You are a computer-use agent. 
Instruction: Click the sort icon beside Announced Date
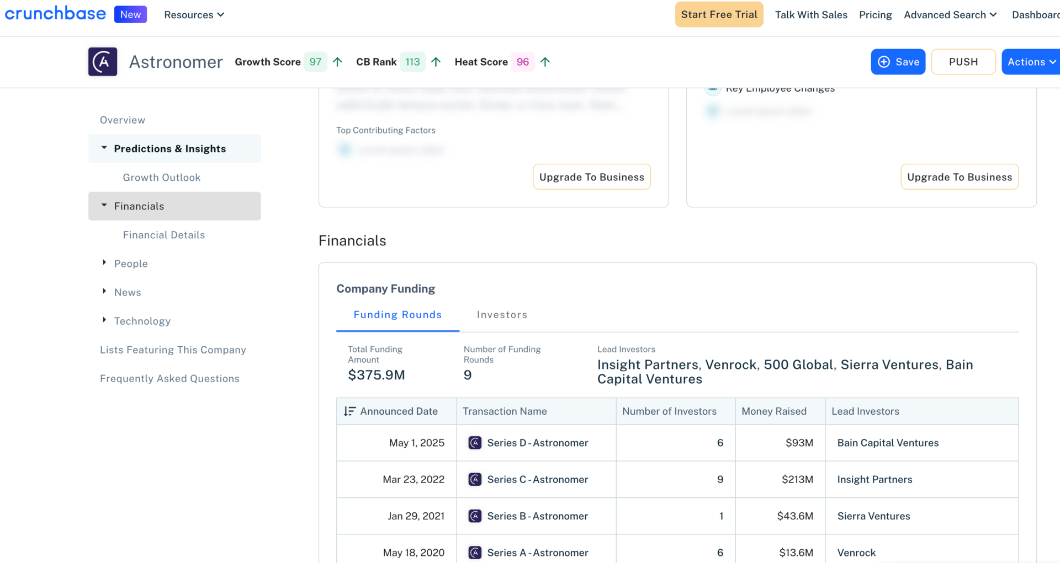click(349, 411)
